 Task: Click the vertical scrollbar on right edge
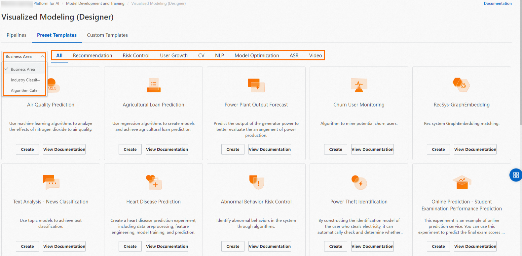(521, 63)
